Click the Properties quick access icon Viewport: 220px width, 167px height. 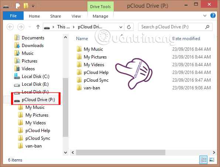pos(18,6)
